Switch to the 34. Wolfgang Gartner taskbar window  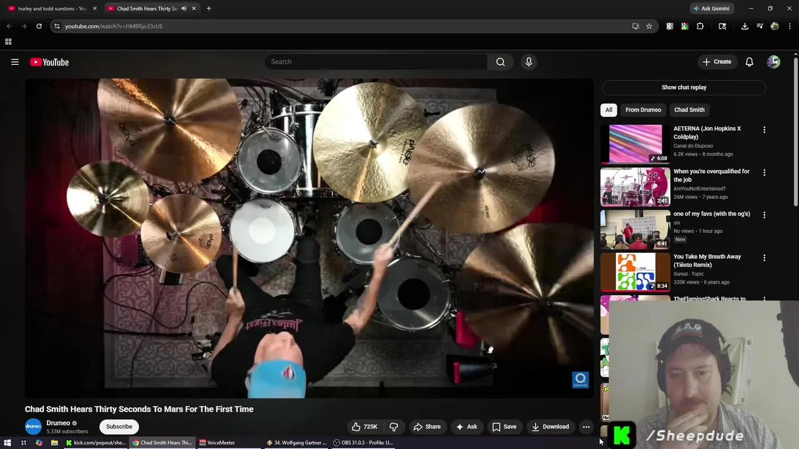point(297,443)
